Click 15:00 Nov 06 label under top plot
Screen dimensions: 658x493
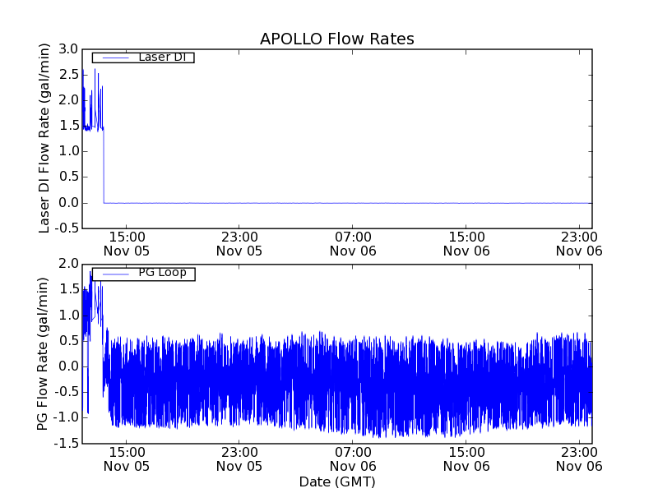coord(466,243)
